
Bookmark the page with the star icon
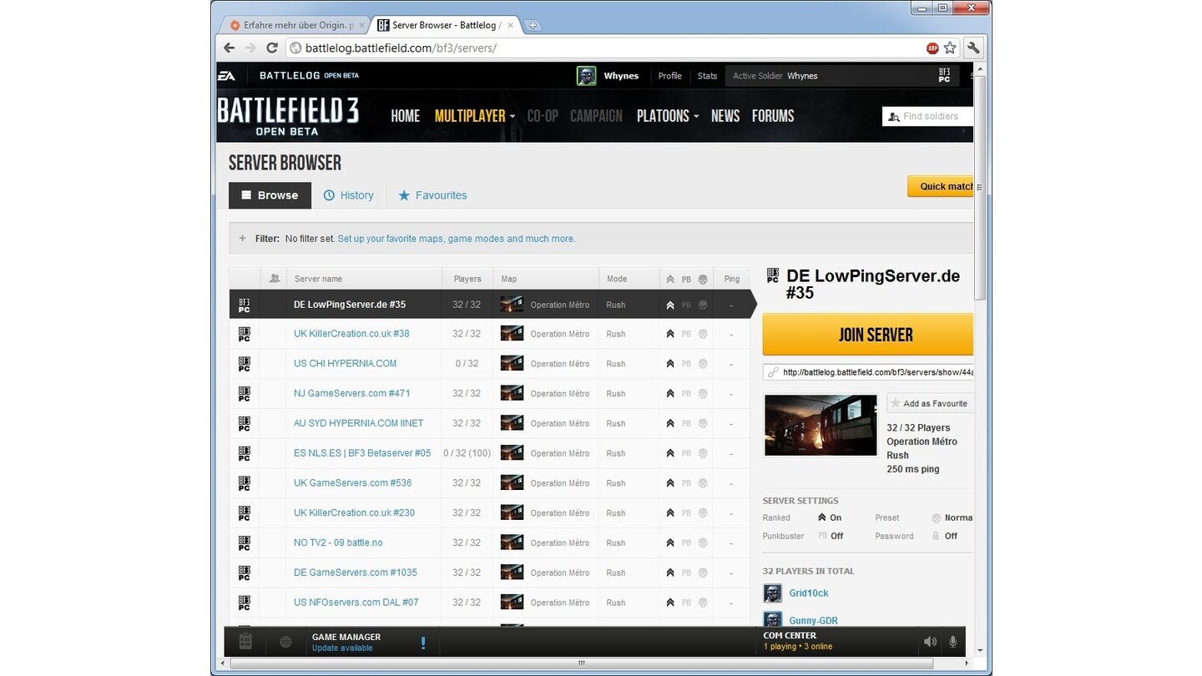click(x=950, y=48)
